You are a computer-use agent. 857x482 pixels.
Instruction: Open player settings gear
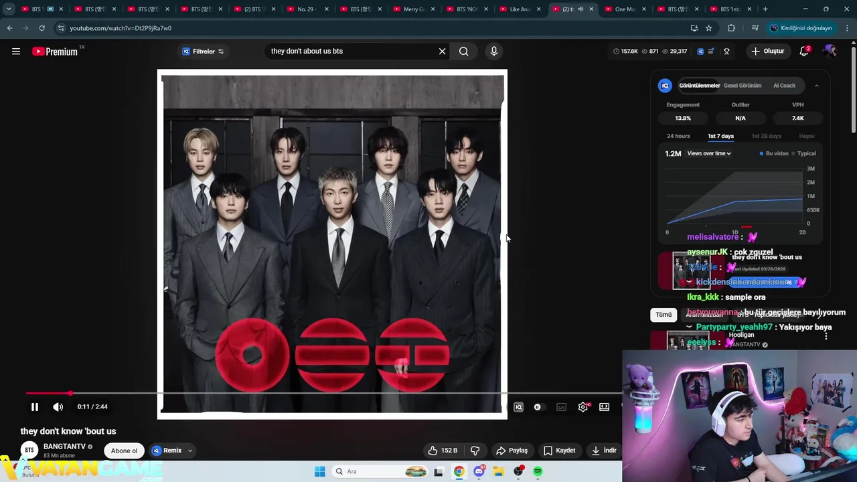583,407
